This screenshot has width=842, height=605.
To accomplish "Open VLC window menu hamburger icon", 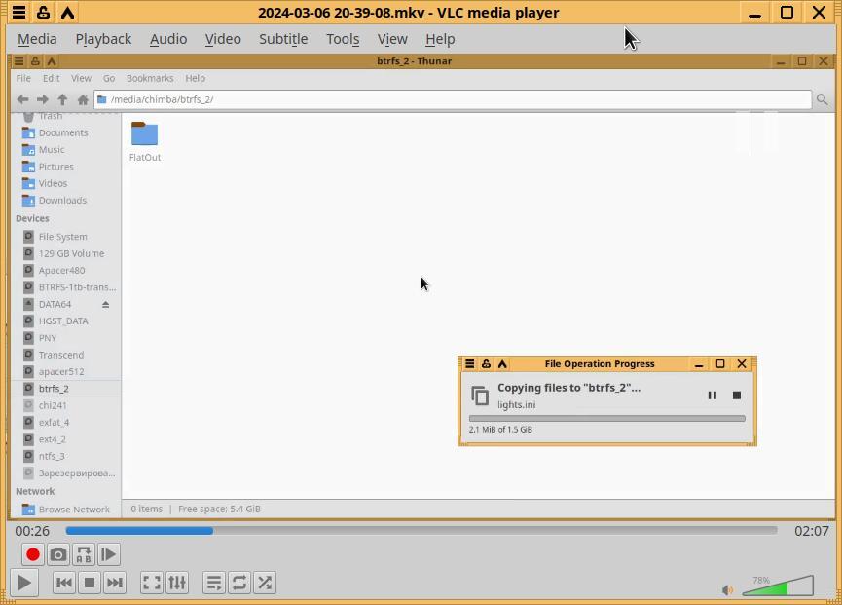I will [x=18, y=12].
